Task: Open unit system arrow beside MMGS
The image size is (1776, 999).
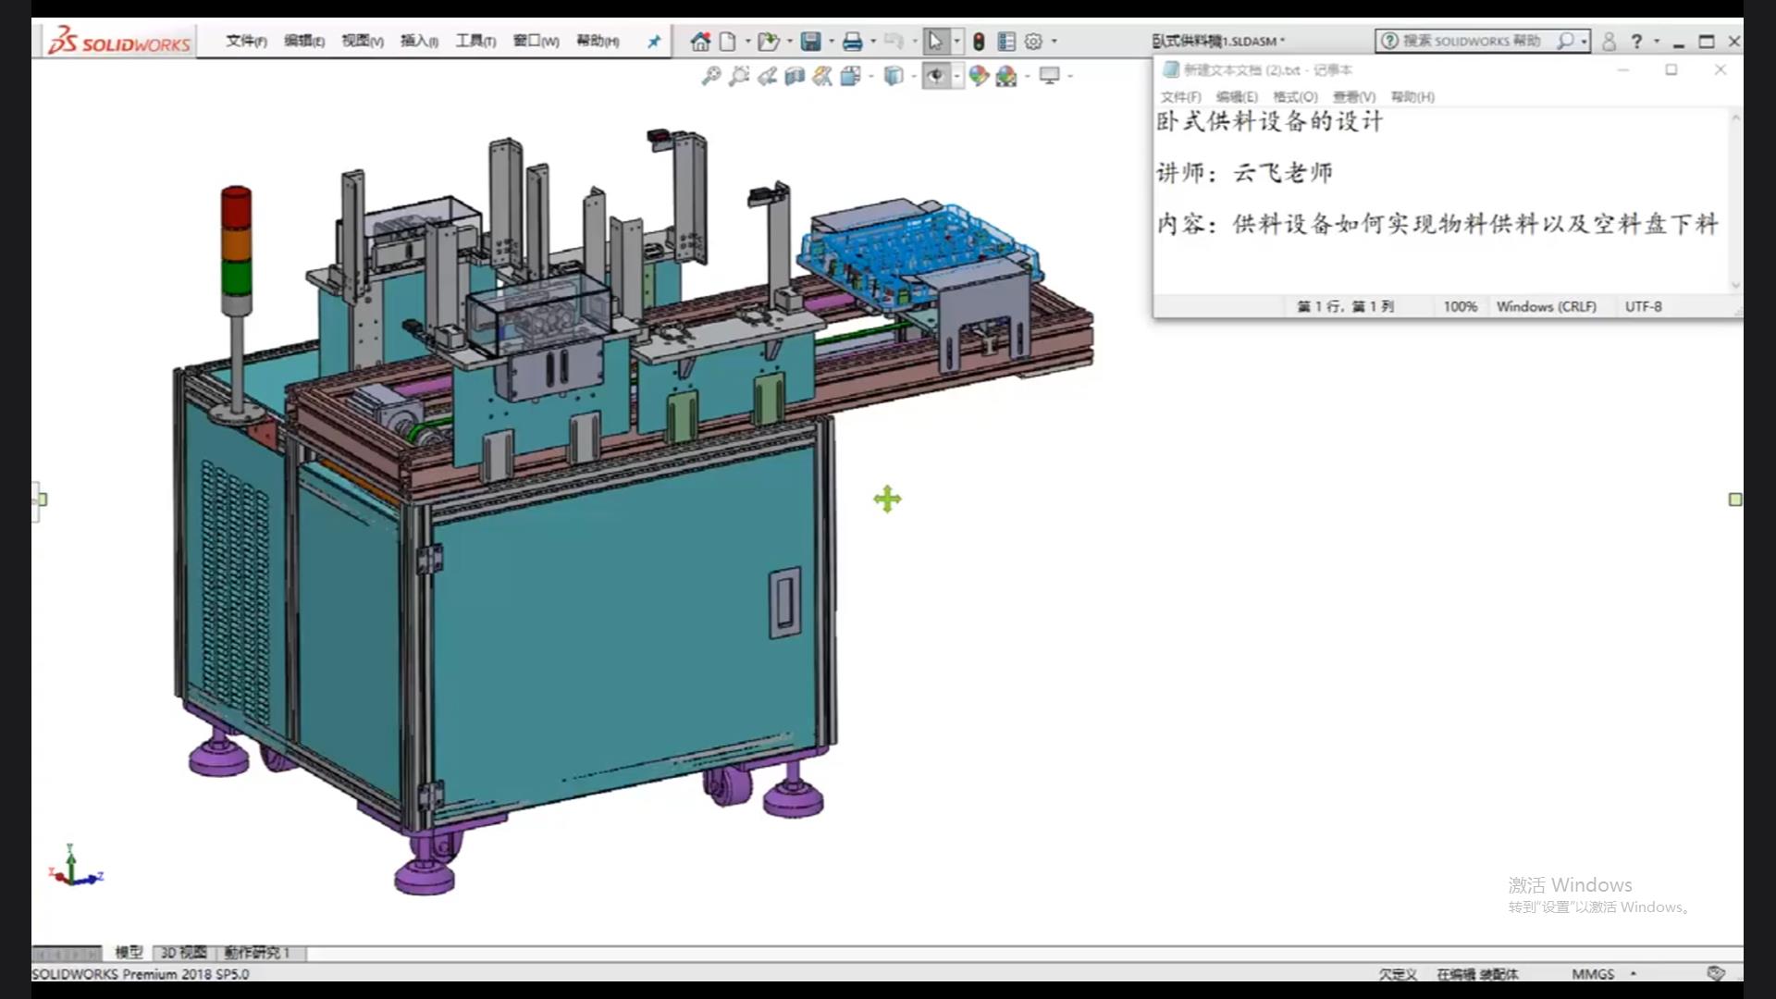Action: click(x=1634, y=973)
